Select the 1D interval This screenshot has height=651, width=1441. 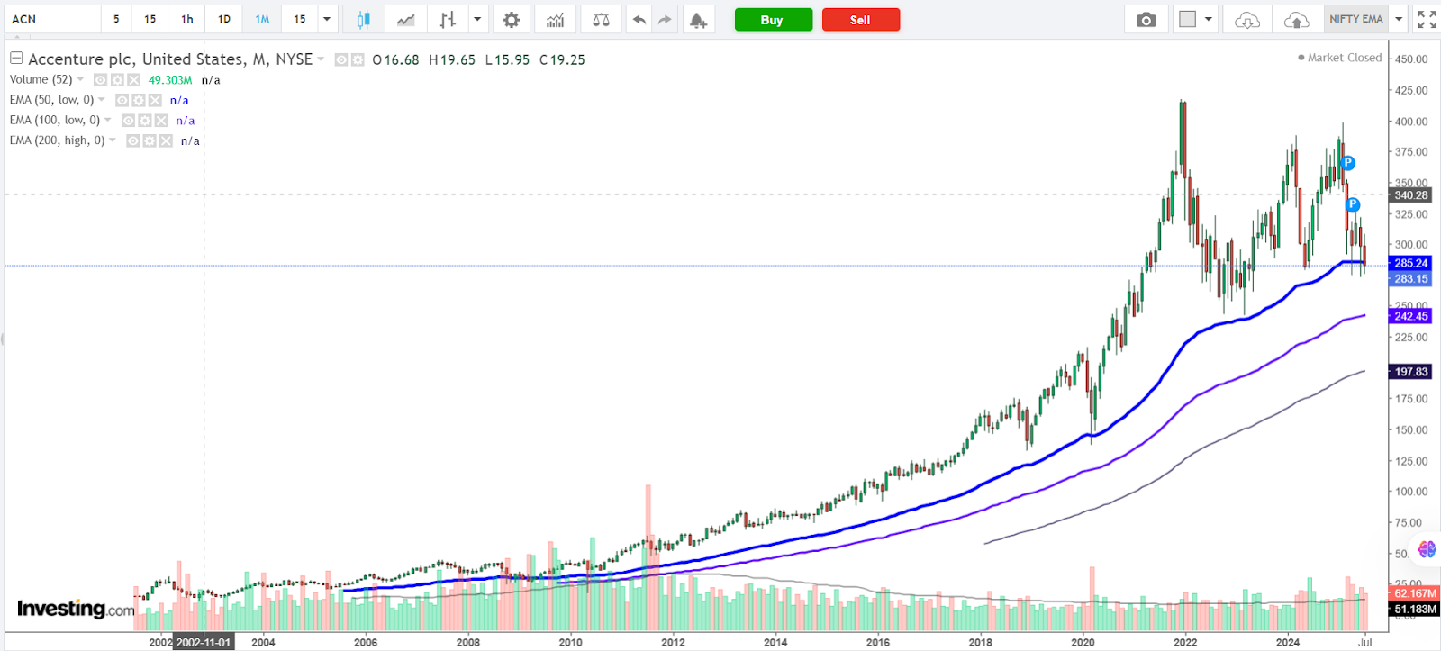click(x=224, y=19)
